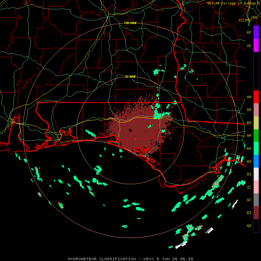
Task: Click the GC legend label
Action: click(x=249, y=200)
